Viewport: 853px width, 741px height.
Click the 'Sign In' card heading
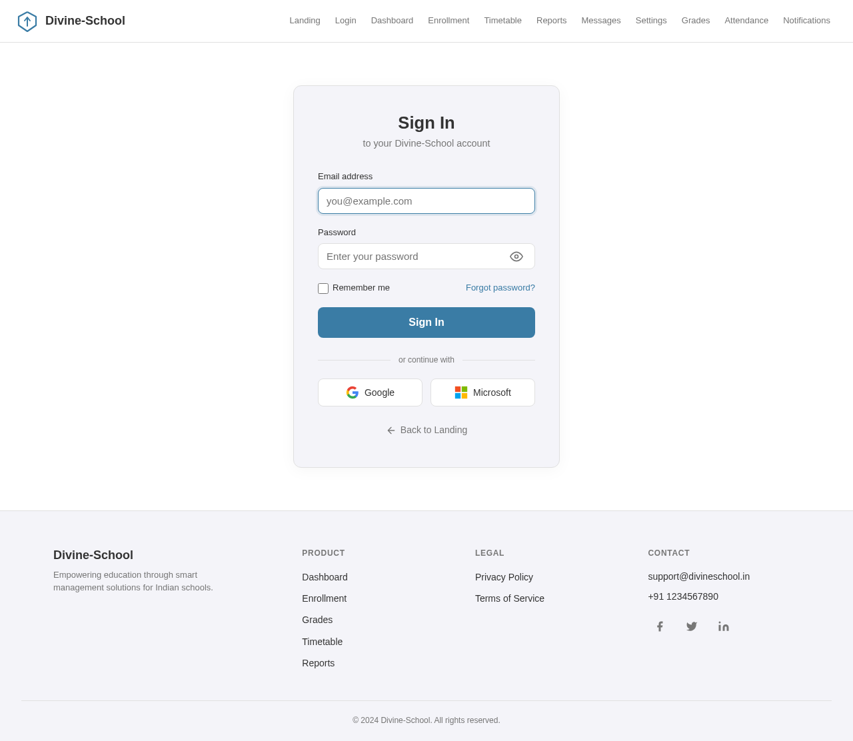426,123
